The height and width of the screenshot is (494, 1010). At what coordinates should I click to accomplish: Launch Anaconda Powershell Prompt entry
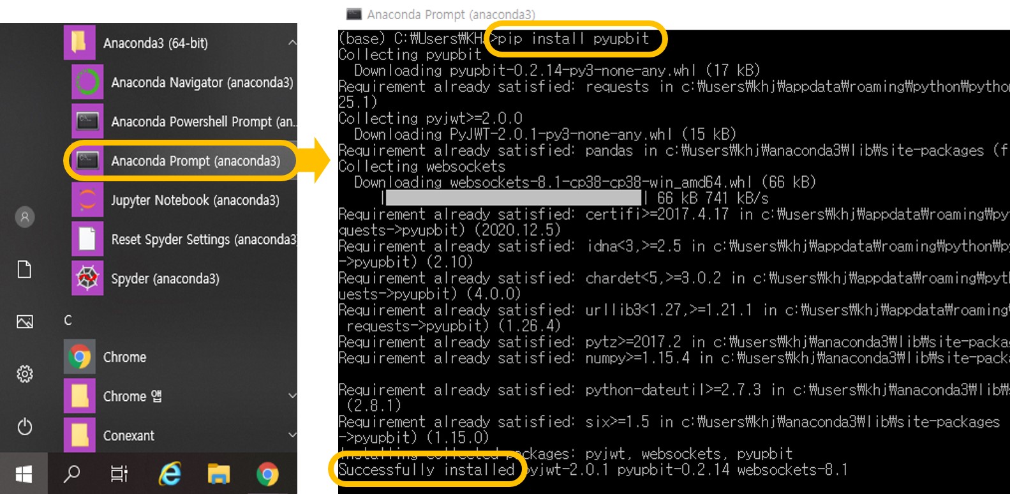[x=184, y=121]
